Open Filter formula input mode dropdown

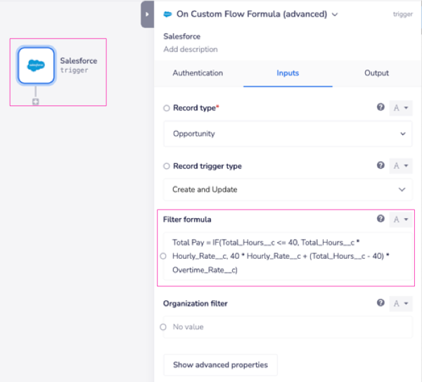pyautogui.click(x=401, y=219)
